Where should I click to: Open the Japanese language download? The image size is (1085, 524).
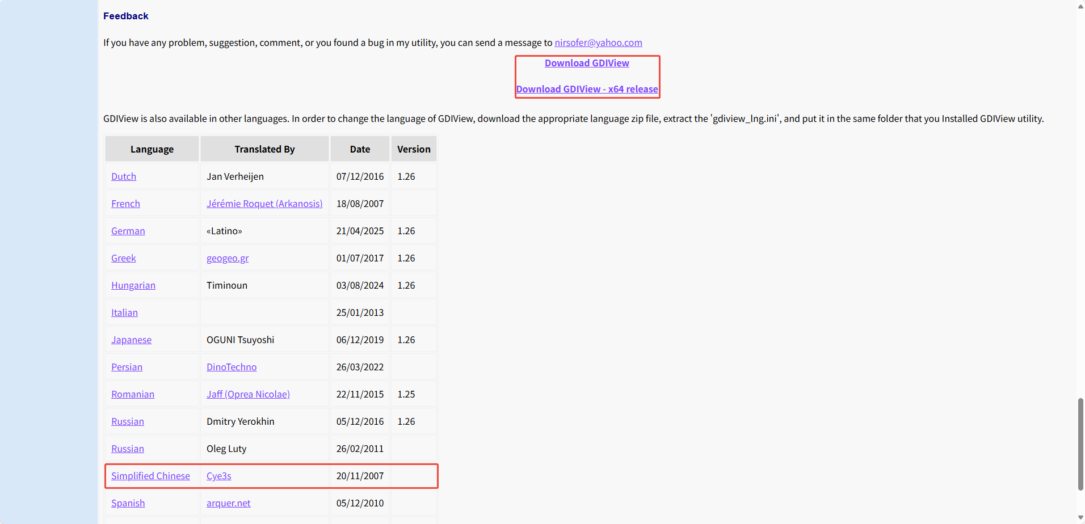pos(131,340)
